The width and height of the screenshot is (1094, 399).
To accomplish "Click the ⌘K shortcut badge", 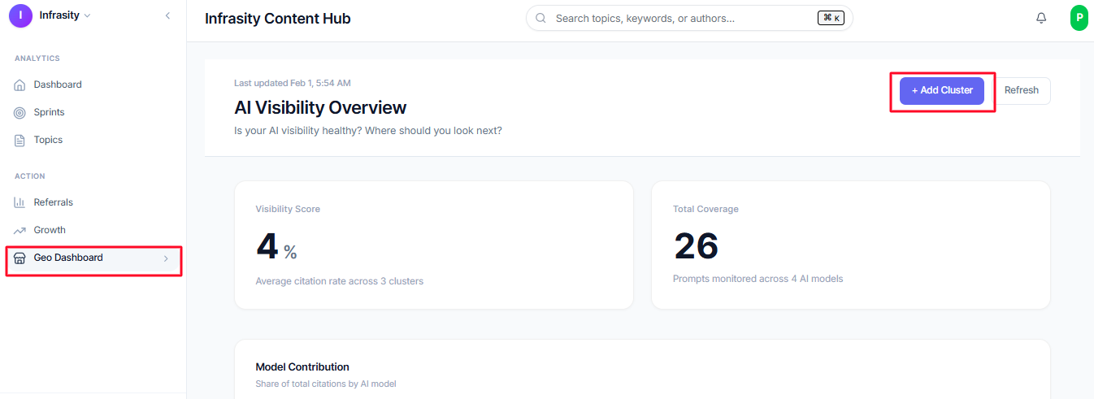I will point(831,18).
